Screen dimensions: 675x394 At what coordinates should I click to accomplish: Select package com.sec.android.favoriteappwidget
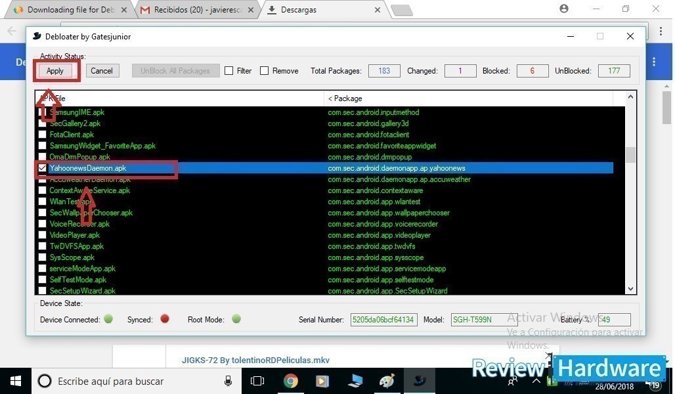pyautogui.click(x=382, y=146)
